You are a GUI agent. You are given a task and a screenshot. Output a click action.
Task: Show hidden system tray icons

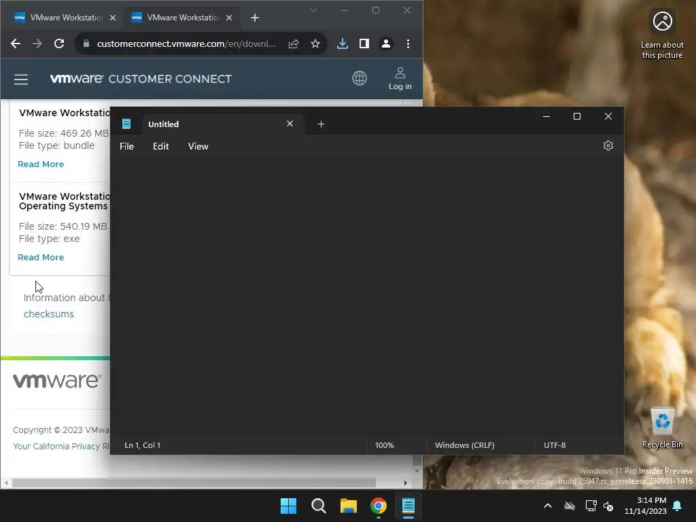(548, 506)
